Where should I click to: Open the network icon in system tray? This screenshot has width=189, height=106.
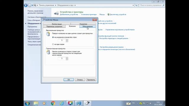(147, 103)
